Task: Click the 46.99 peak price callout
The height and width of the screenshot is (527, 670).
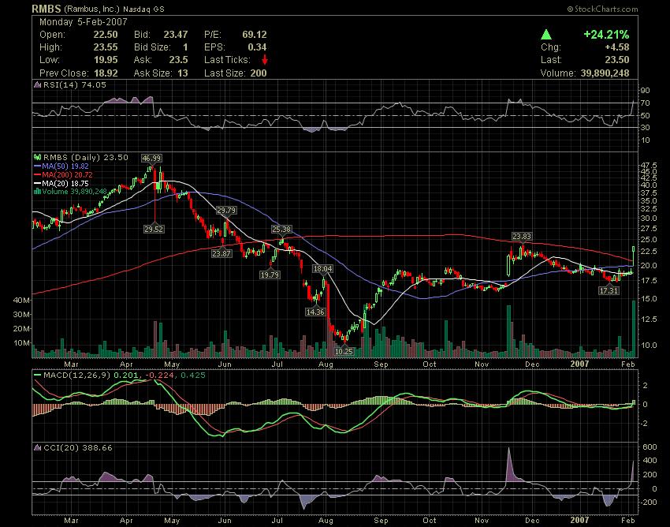Action: [151, 159]
